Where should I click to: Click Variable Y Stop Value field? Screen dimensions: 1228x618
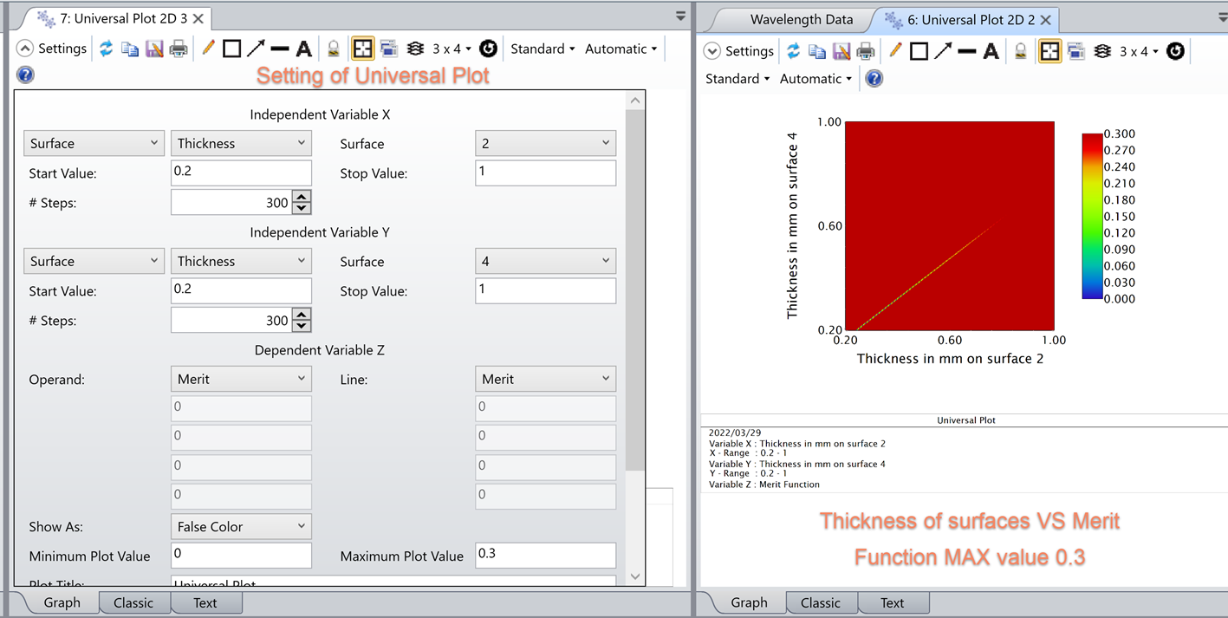tap(546, 290)
